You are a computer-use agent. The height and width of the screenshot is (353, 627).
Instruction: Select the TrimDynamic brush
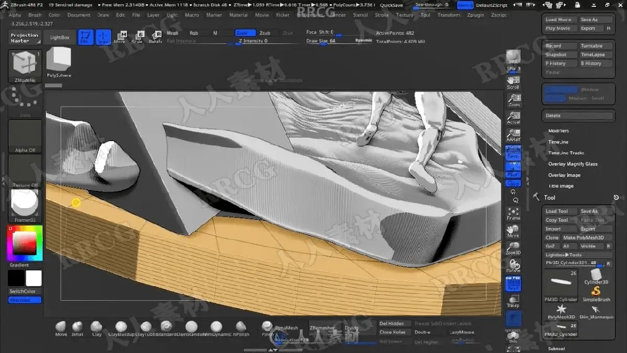(x=216, y=328)
